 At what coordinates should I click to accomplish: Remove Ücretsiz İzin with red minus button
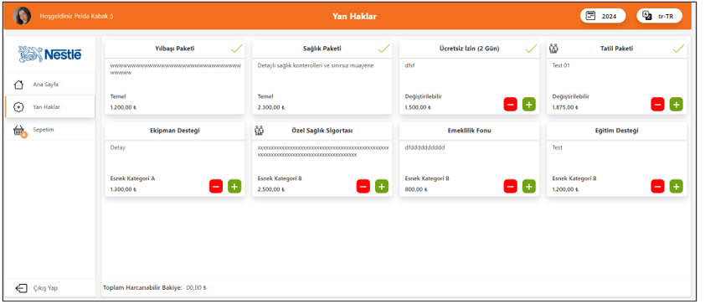point(510,105)
